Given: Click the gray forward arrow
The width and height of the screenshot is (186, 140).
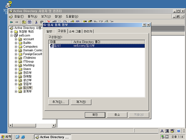Looking at the screenshot, I should [17, 22].
